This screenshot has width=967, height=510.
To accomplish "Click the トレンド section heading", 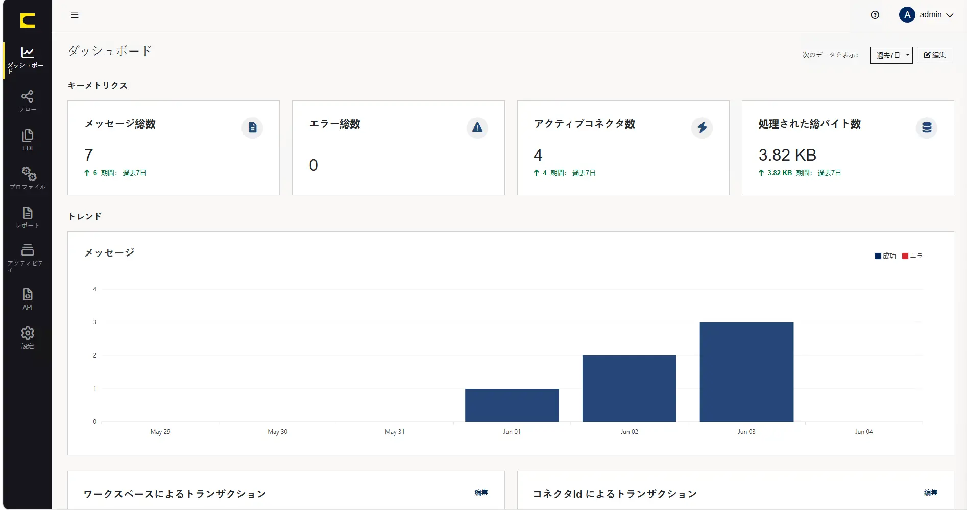I will coord(85,216).
